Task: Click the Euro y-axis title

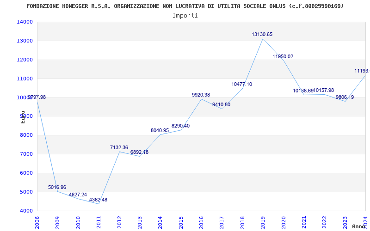Action: [23, 117]
